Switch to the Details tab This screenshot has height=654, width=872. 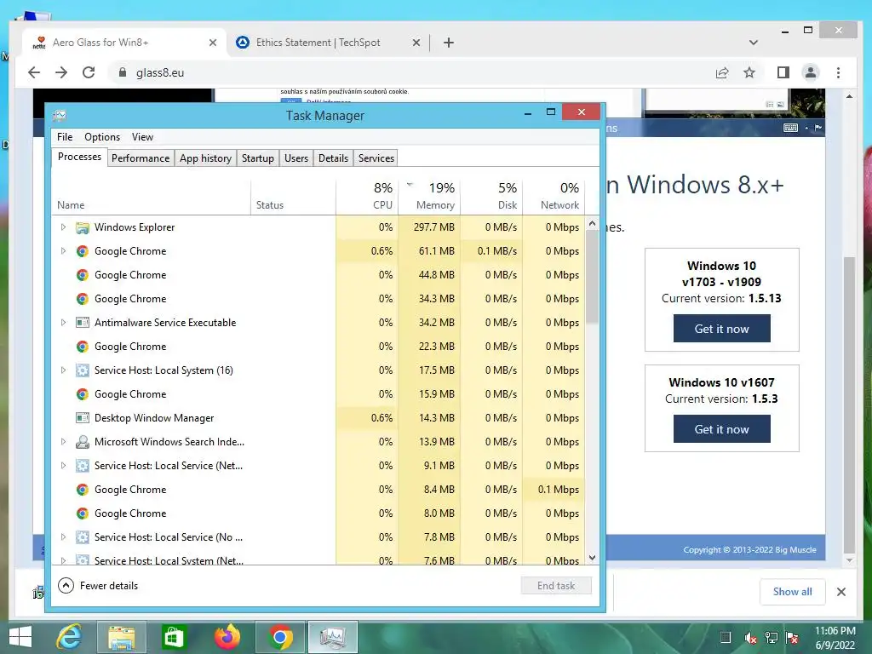point(333,158)
